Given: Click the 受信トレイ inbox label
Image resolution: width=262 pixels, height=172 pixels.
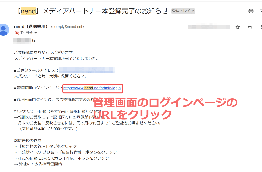Looking at the screenshot, I should (181, 11).
